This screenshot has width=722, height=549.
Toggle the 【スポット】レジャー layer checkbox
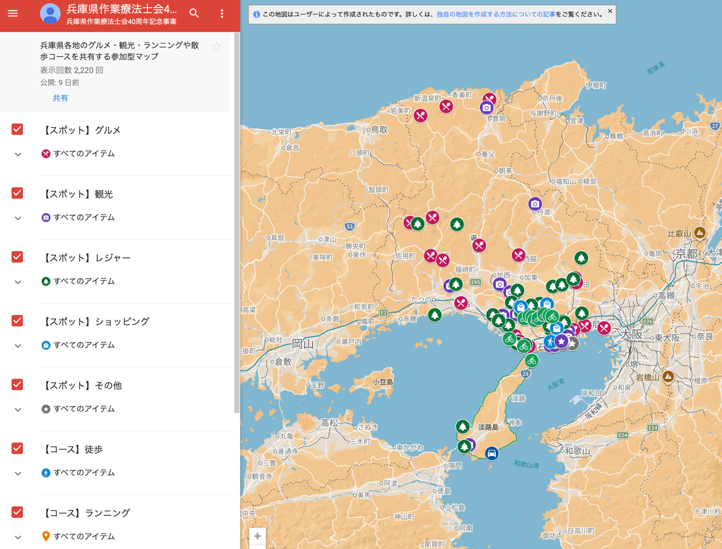tap(17, 257)
